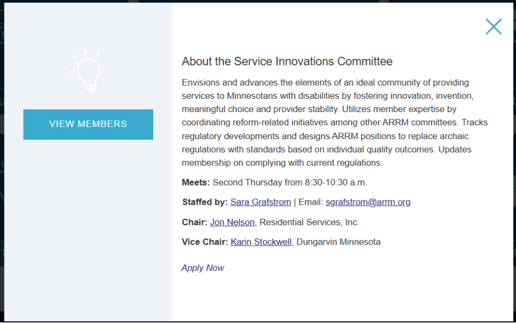Open Sara Grafstrom's profile link
This screenshot has height=323, width=516.
coord(260,202)
